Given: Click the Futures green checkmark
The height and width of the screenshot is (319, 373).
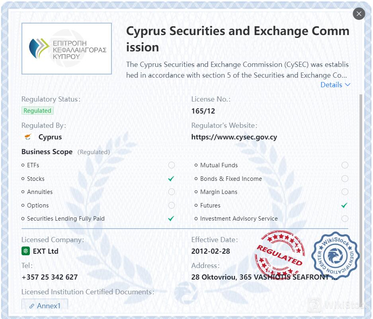Looking at the screenshot, I should tap(344, 205).
